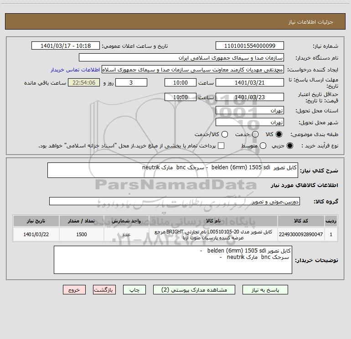Select the کالا/خدمت radio button

click(x=225, y=134)
